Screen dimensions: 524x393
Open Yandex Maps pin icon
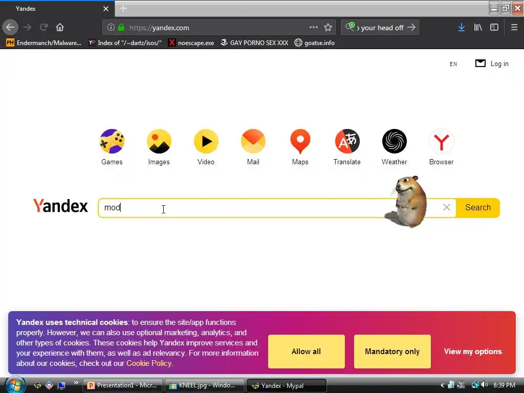click(x=300, y=141)
